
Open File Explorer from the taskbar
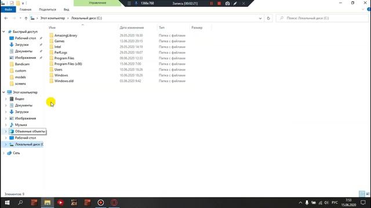pos(48,203)
